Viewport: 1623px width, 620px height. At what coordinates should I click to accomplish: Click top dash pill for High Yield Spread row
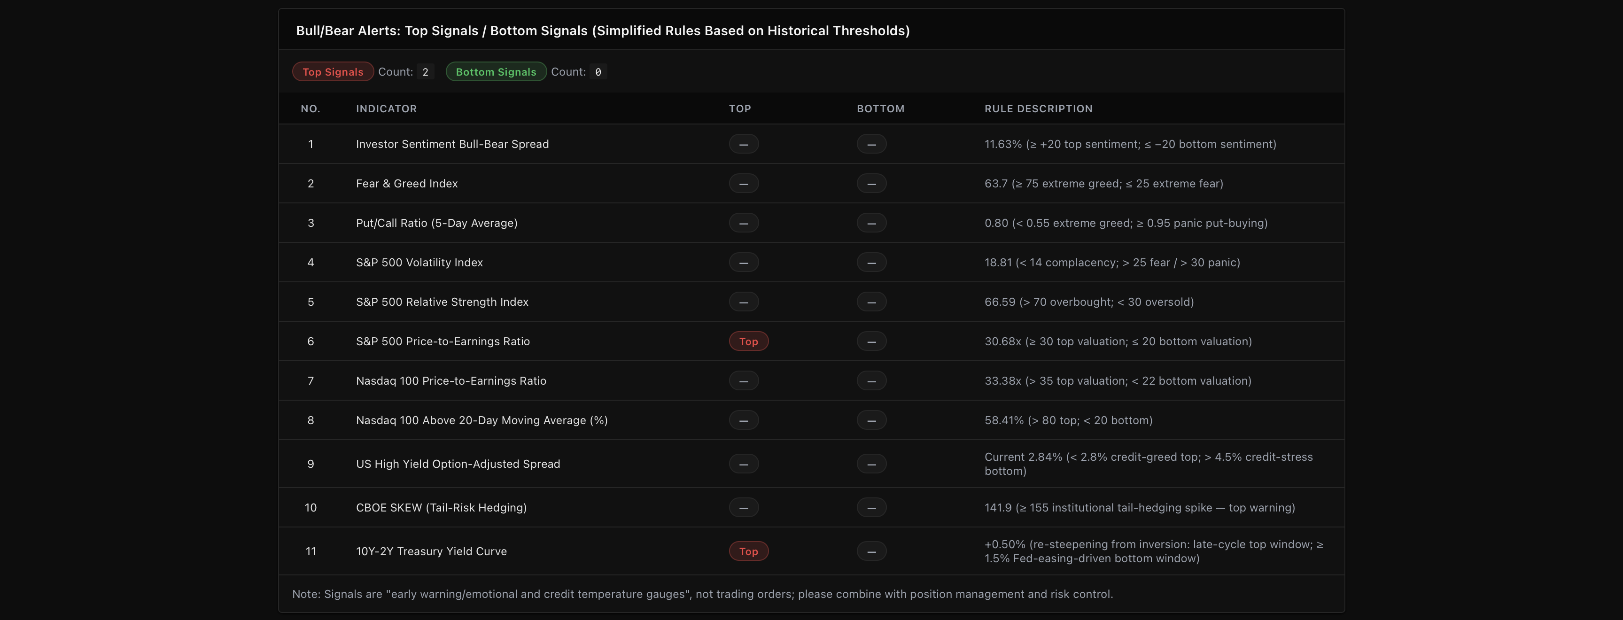tap(744, 464)
